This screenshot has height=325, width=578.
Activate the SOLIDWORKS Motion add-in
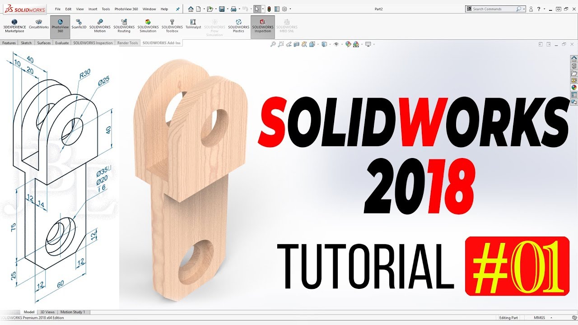[x=100, y=26]
